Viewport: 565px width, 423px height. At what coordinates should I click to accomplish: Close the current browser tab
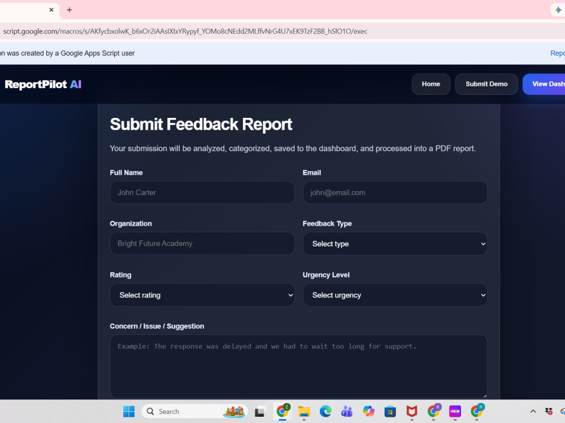coord(51,10)
